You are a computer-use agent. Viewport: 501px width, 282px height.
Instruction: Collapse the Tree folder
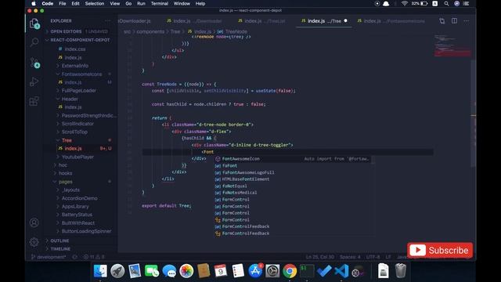pos(67,140)
